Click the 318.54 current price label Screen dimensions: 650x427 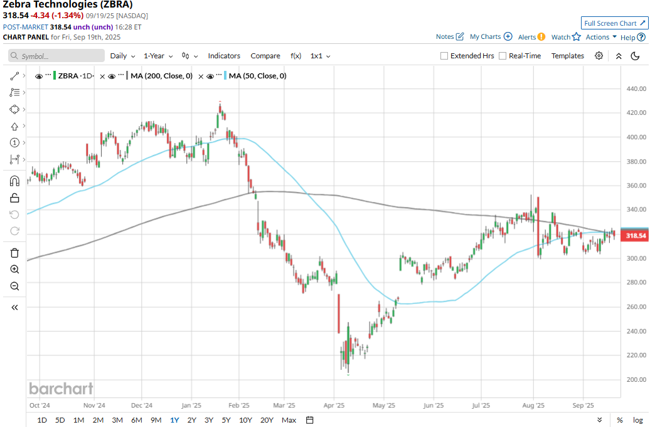tap(636, 236)
